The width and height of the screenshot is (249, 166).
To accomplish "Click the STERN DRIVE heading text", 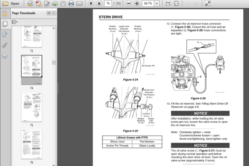I will (111, 17).
